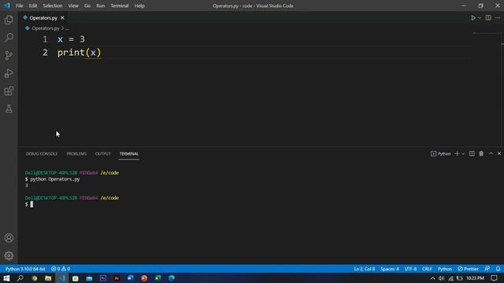504x283 pixels.
Task: Click the Prettier status item
Action: tap(469, 269)
